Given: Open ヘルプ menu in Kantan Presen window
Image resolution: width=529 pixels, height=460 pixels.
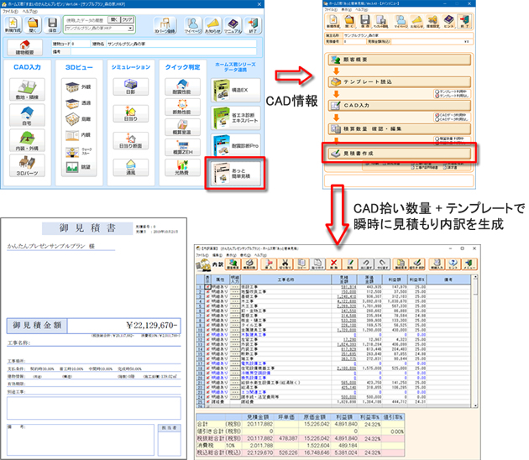Looking at the screenshot, I should tap(30, 11).
